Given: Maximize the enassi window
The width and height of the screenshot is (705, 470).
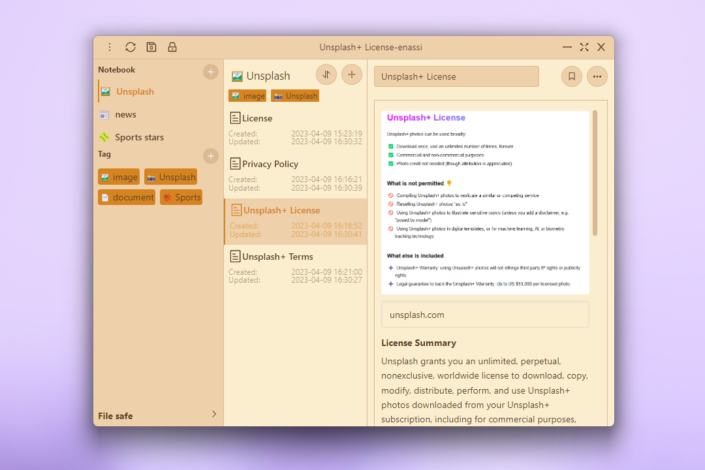Looking at the screenshot, I should click(584, 47).
